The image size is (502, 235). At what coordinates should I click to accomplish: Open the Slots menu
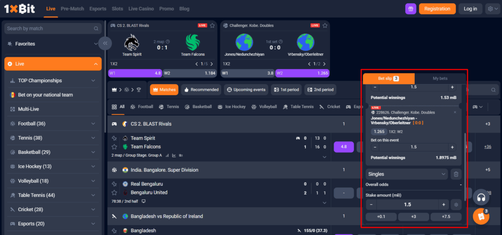coord(118,9)
